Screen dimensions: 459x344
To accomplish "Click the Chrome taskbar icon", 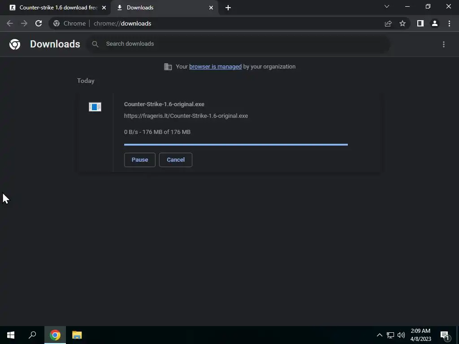I will click(x=55, y=335).
